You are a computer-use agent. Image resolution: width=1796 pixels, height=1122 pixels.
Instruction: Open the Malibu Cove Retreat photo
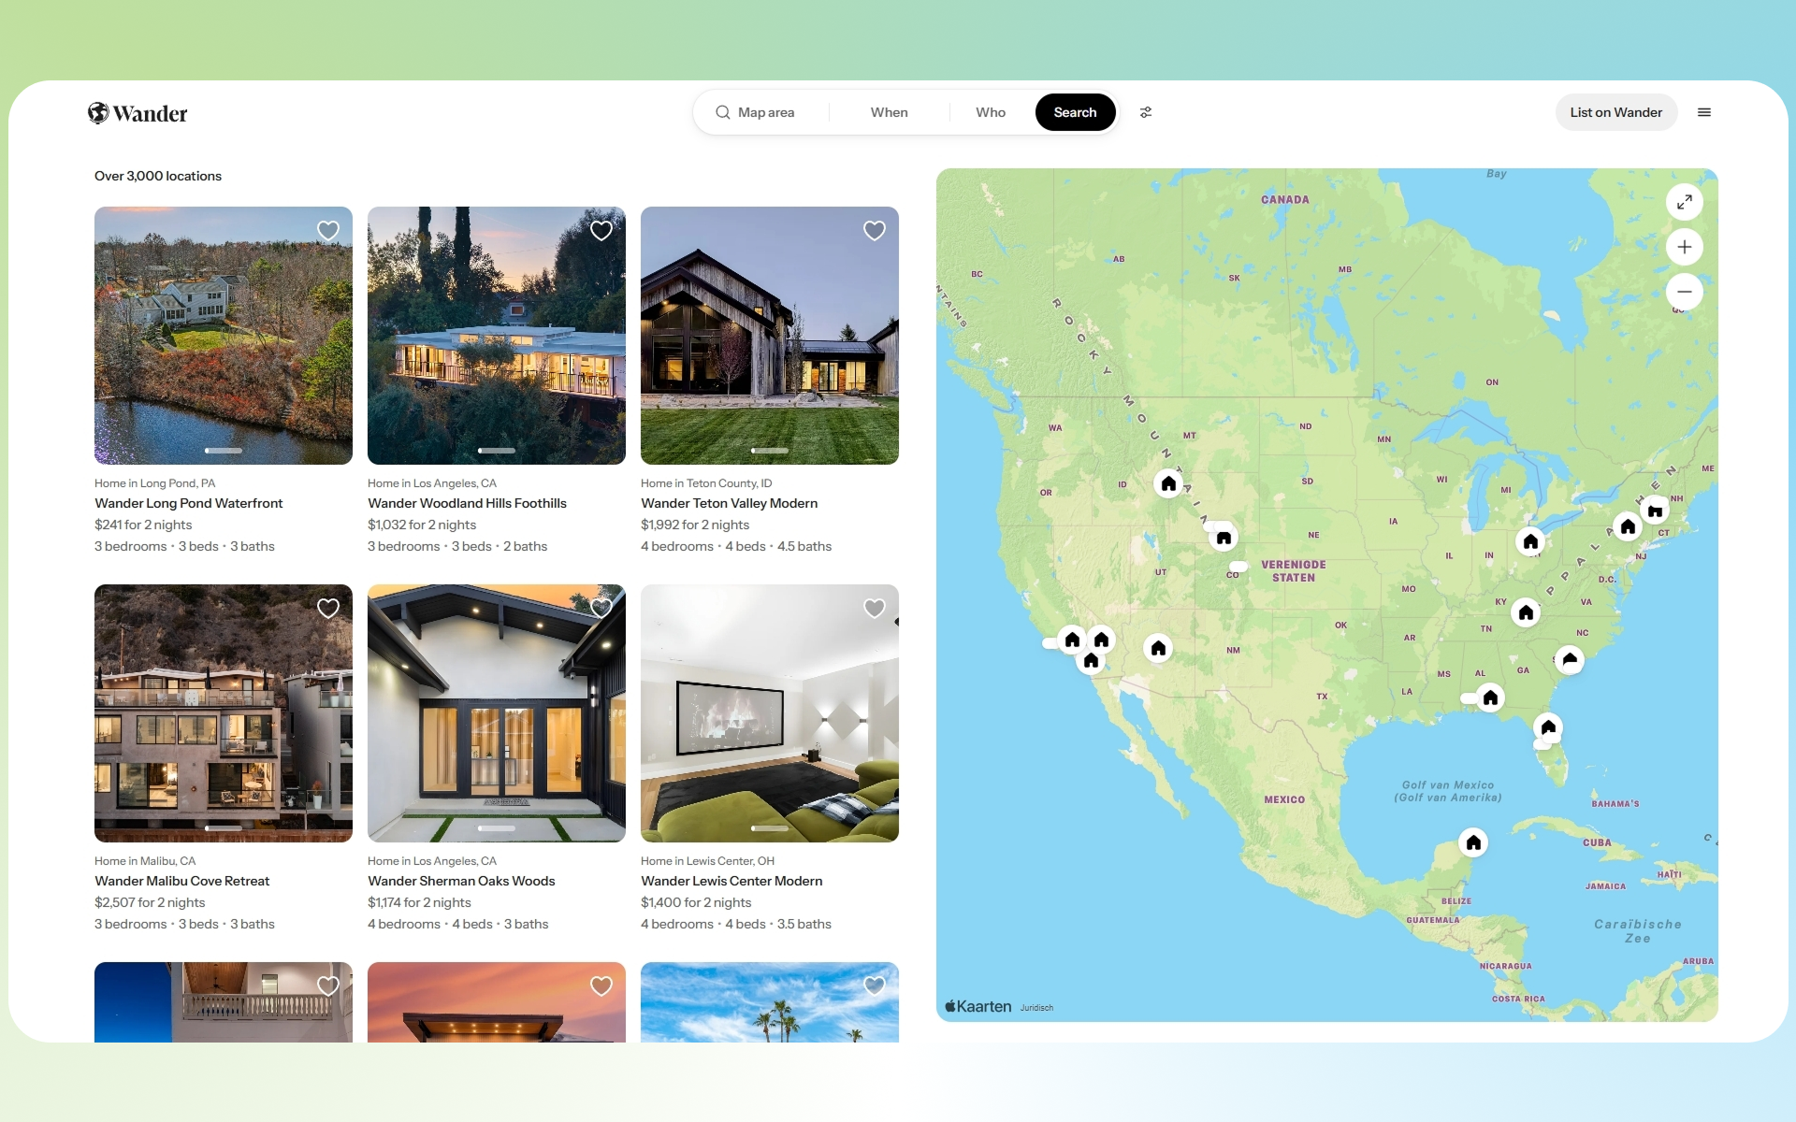click(224, 713)
